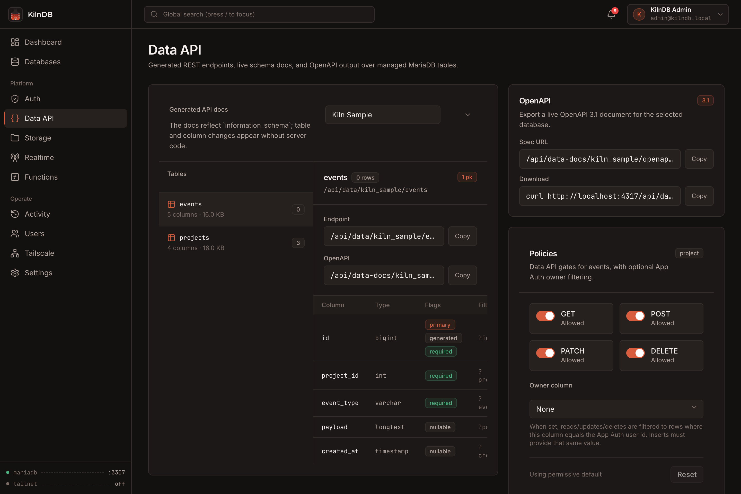Open the Tailscale page
Screen dimensions: 741x494
[x=66, y=253]
